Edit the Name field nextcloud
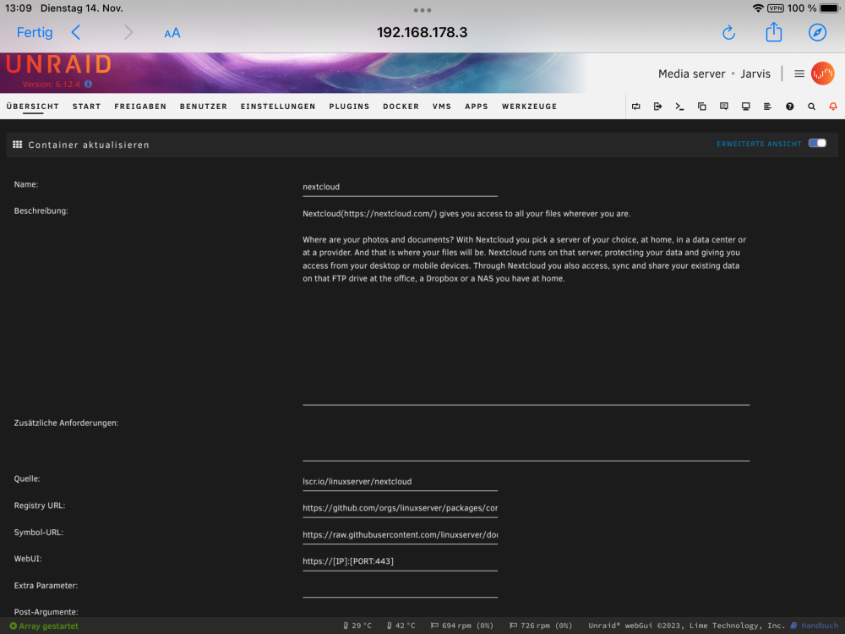 [400, 187]
